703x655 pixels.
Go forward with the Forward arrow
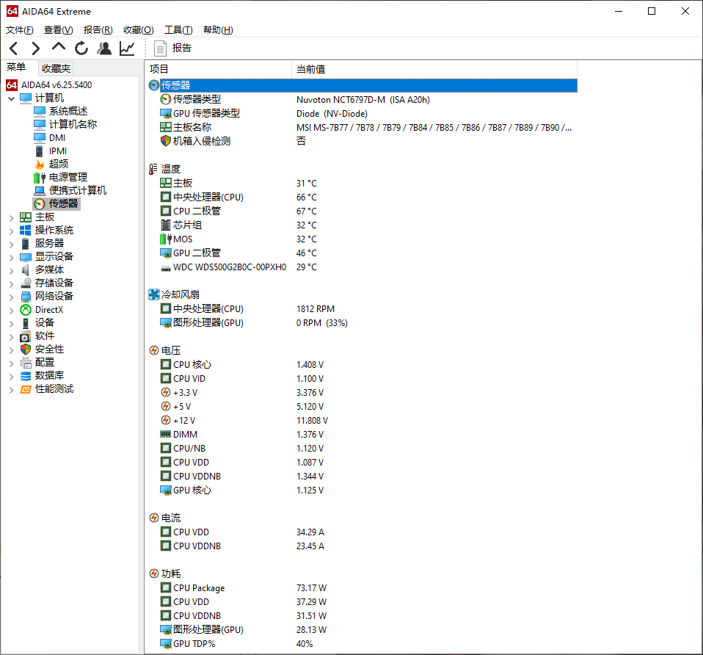36,48
